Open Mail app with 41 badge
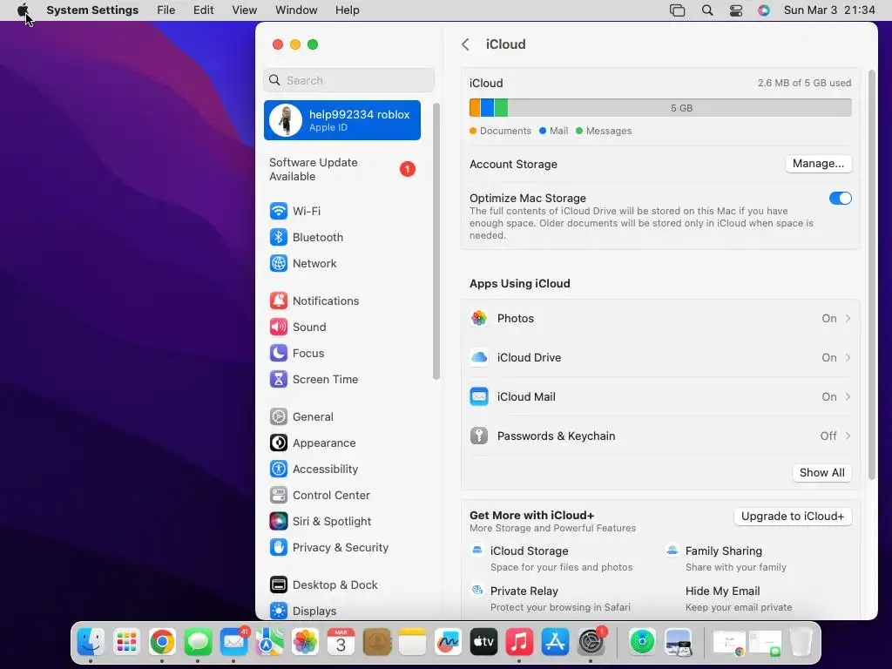 (x=233, y=642)
